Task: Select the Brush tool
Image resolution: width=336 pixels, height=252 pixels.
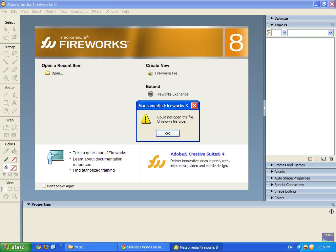Action: coord(14,62)
